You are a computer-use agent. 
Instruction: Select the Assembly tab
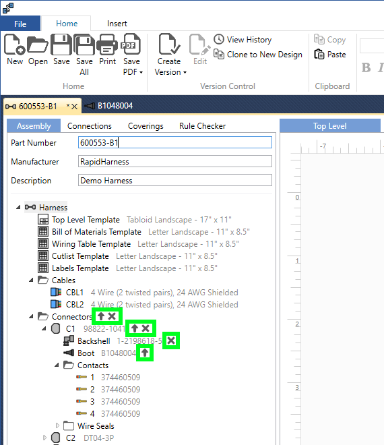point(34,125)
